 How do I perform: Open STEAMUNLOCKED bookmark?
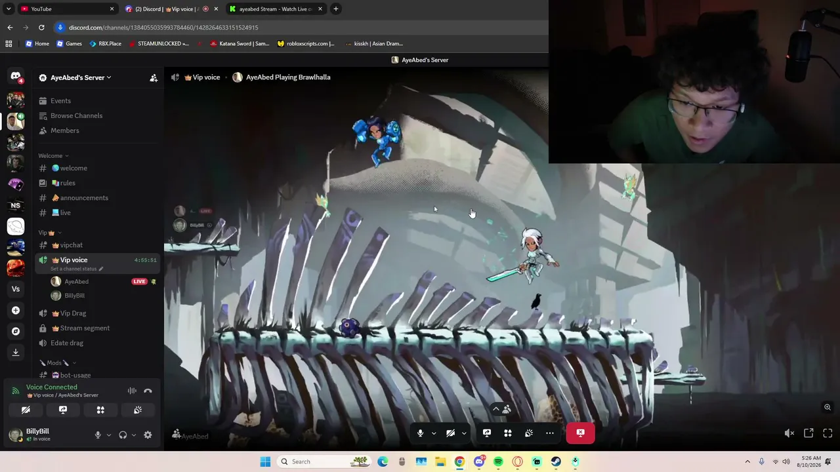[x=159, y=44]
